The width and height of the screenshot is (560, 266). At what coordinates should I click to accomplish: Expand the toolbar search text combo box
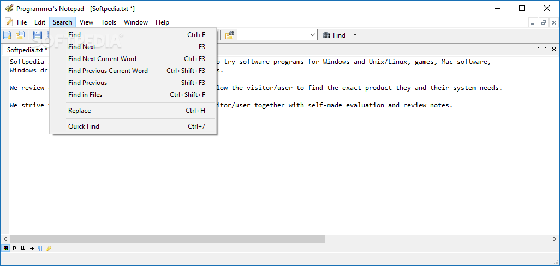pyautogui.click(x=313, y=35)
